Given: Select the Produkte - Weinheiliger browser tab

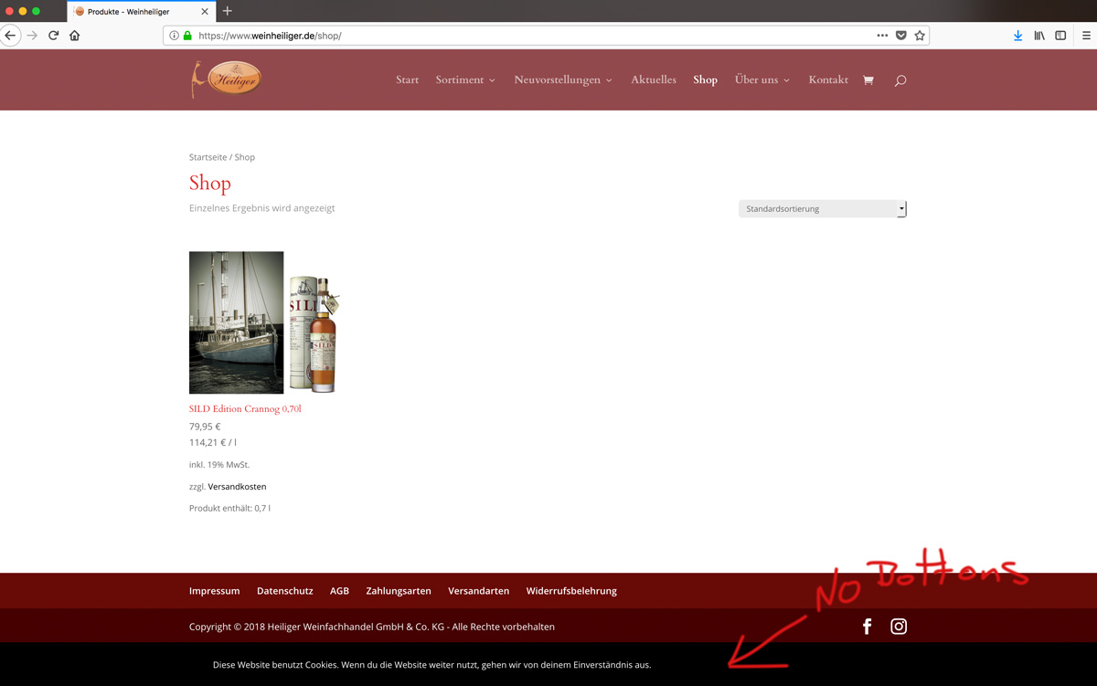Looking at the screenshot, I should click(x=142, y=12).
